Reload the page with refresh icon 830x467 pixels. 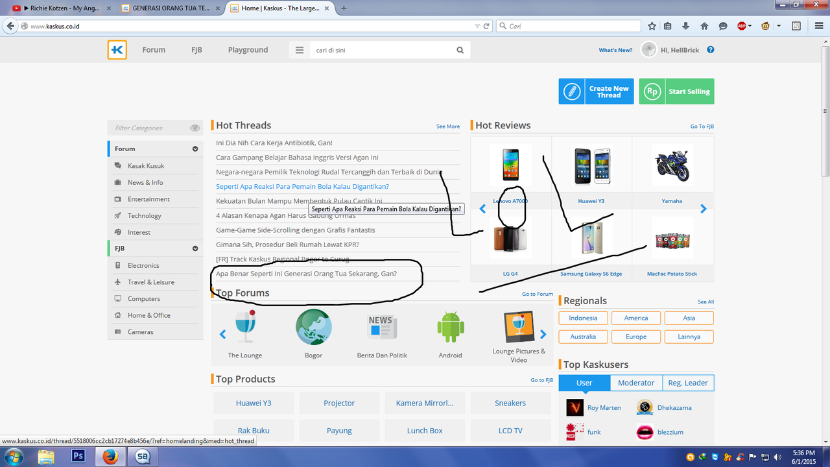486,26
